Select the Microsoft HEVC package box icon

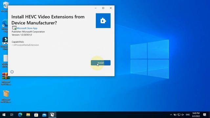click(x=6, y=97)
